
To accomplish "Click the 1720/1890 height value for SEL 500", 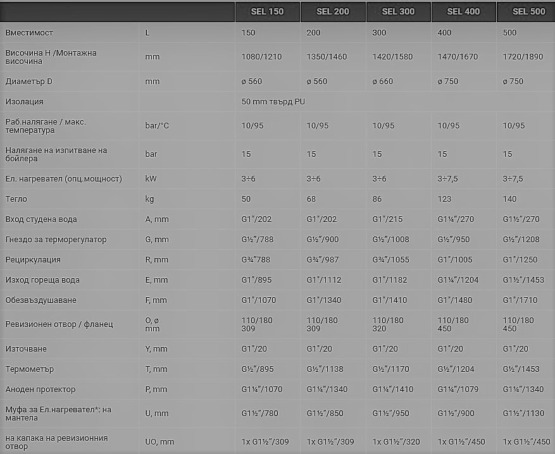I will tap(523, 57).
